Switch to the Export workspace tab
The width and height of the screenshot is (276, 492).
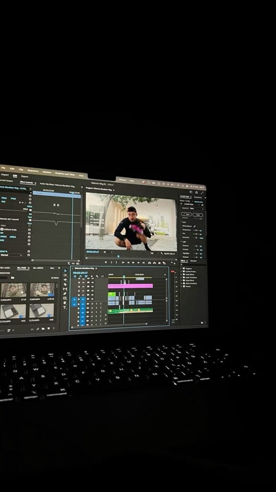point(25,176)
